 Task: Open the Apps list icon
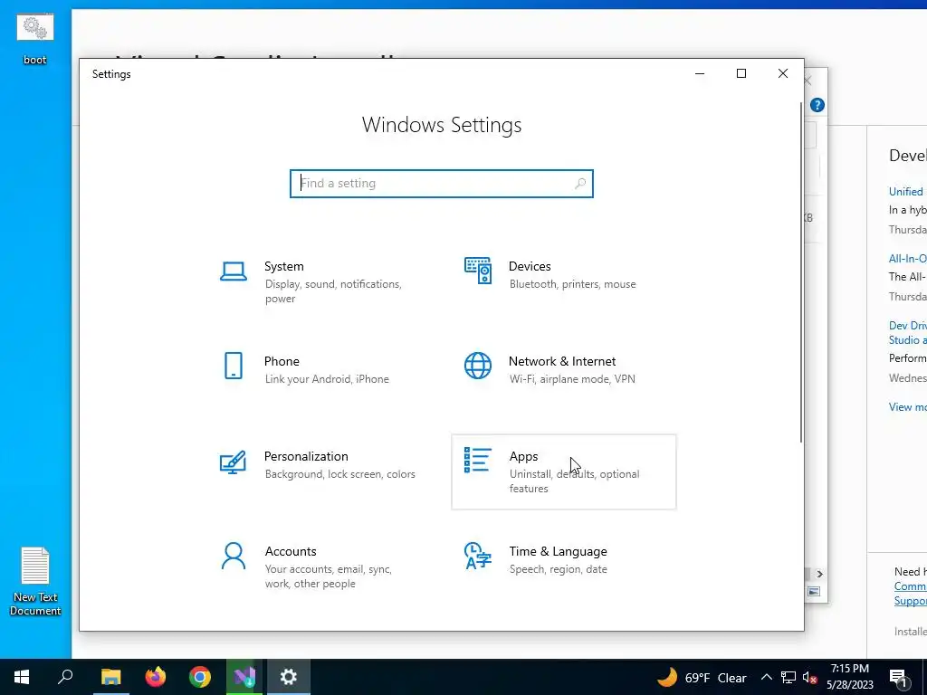click(x=478, y=460)
